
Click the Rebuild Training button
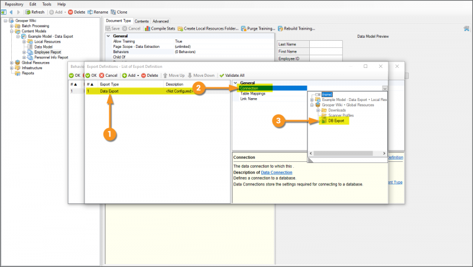point(296,28)
